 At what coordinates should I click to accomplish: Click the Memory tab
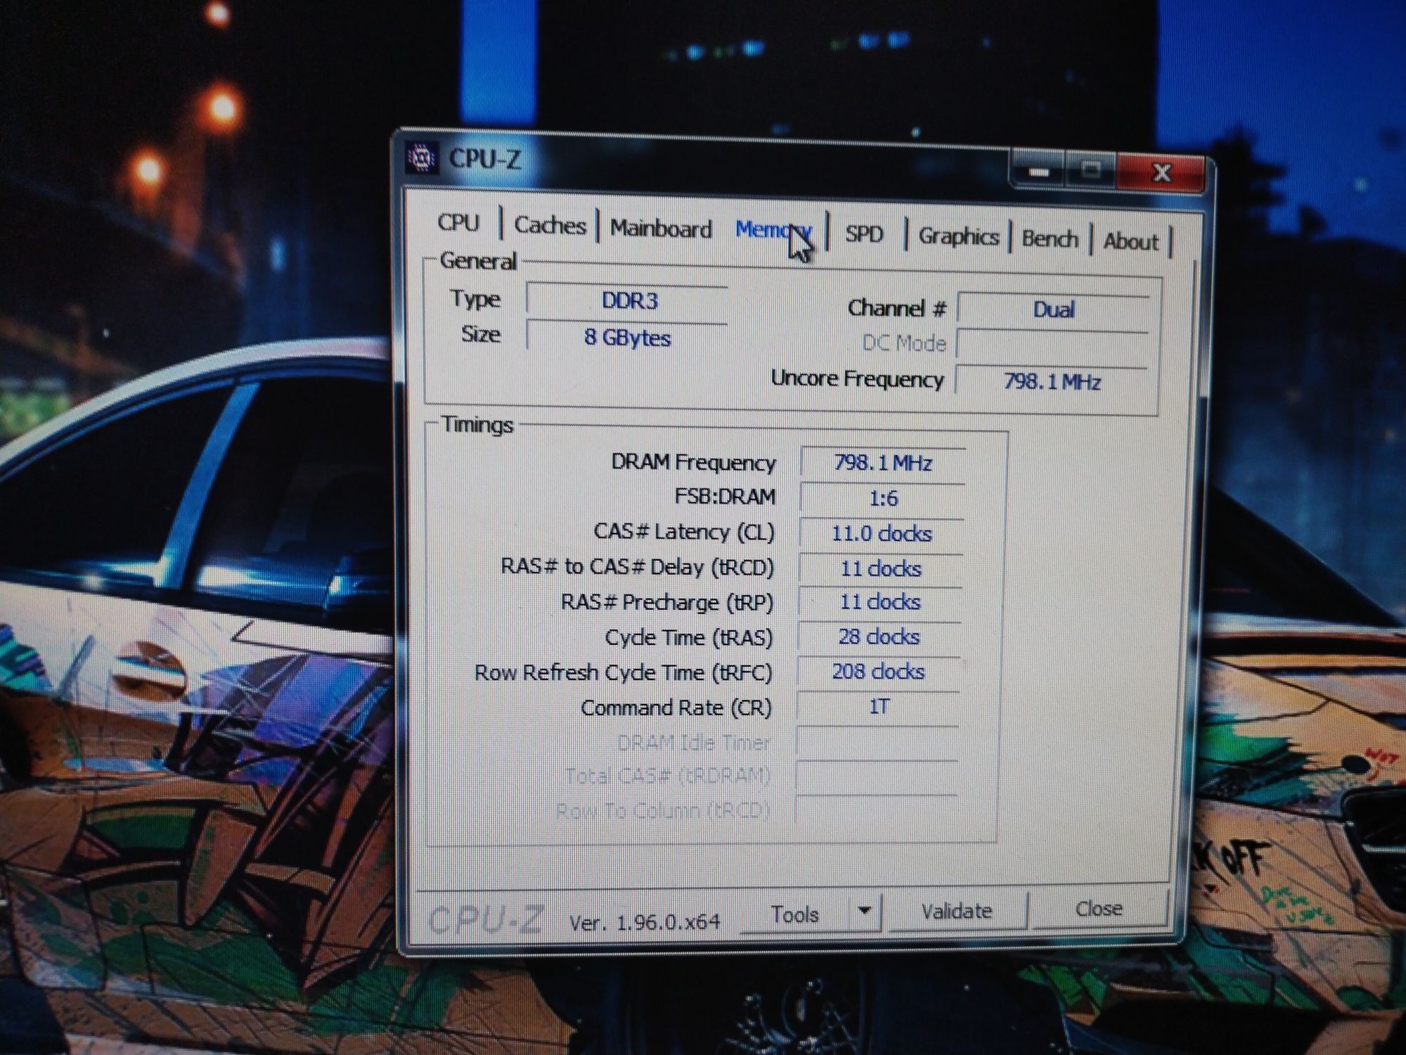[773, 230]
